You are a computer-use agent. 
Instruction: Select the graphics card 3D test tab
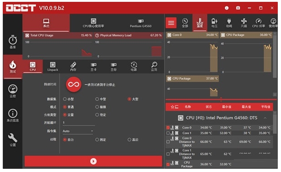(x=94, y=67)
